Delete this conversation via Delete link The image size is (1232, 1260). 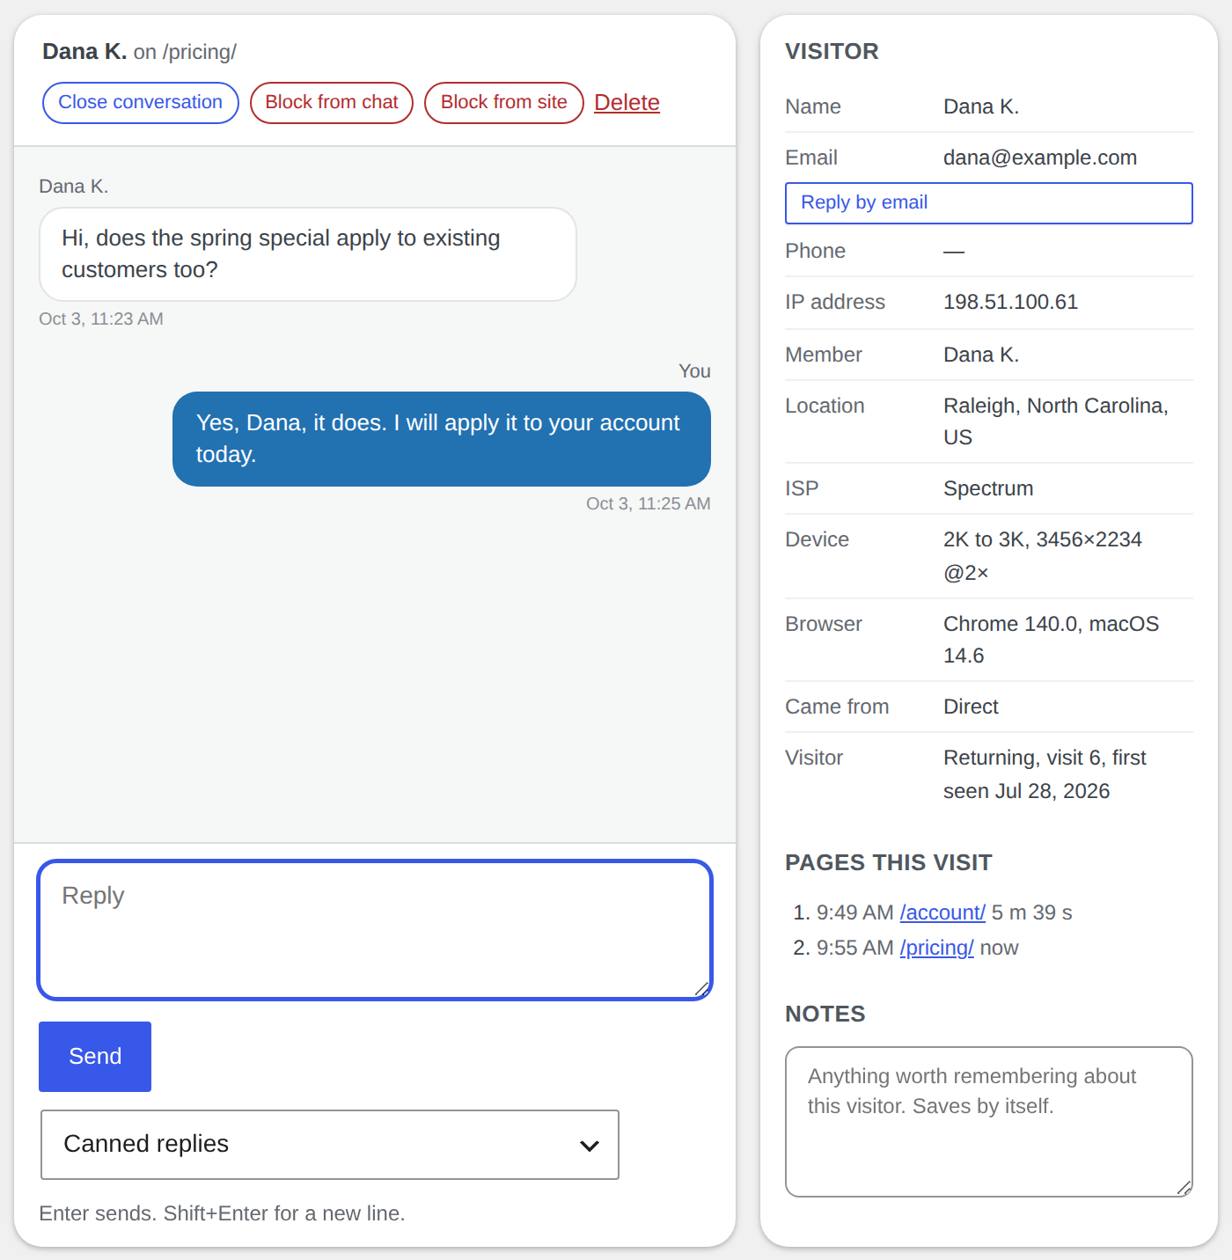coord(627,103)
